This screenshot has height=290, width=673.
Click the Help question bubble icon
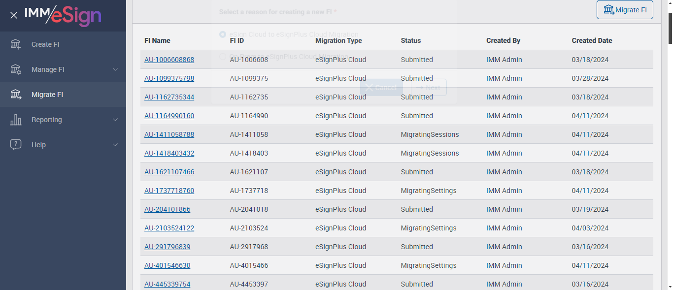tap(16, 145)
